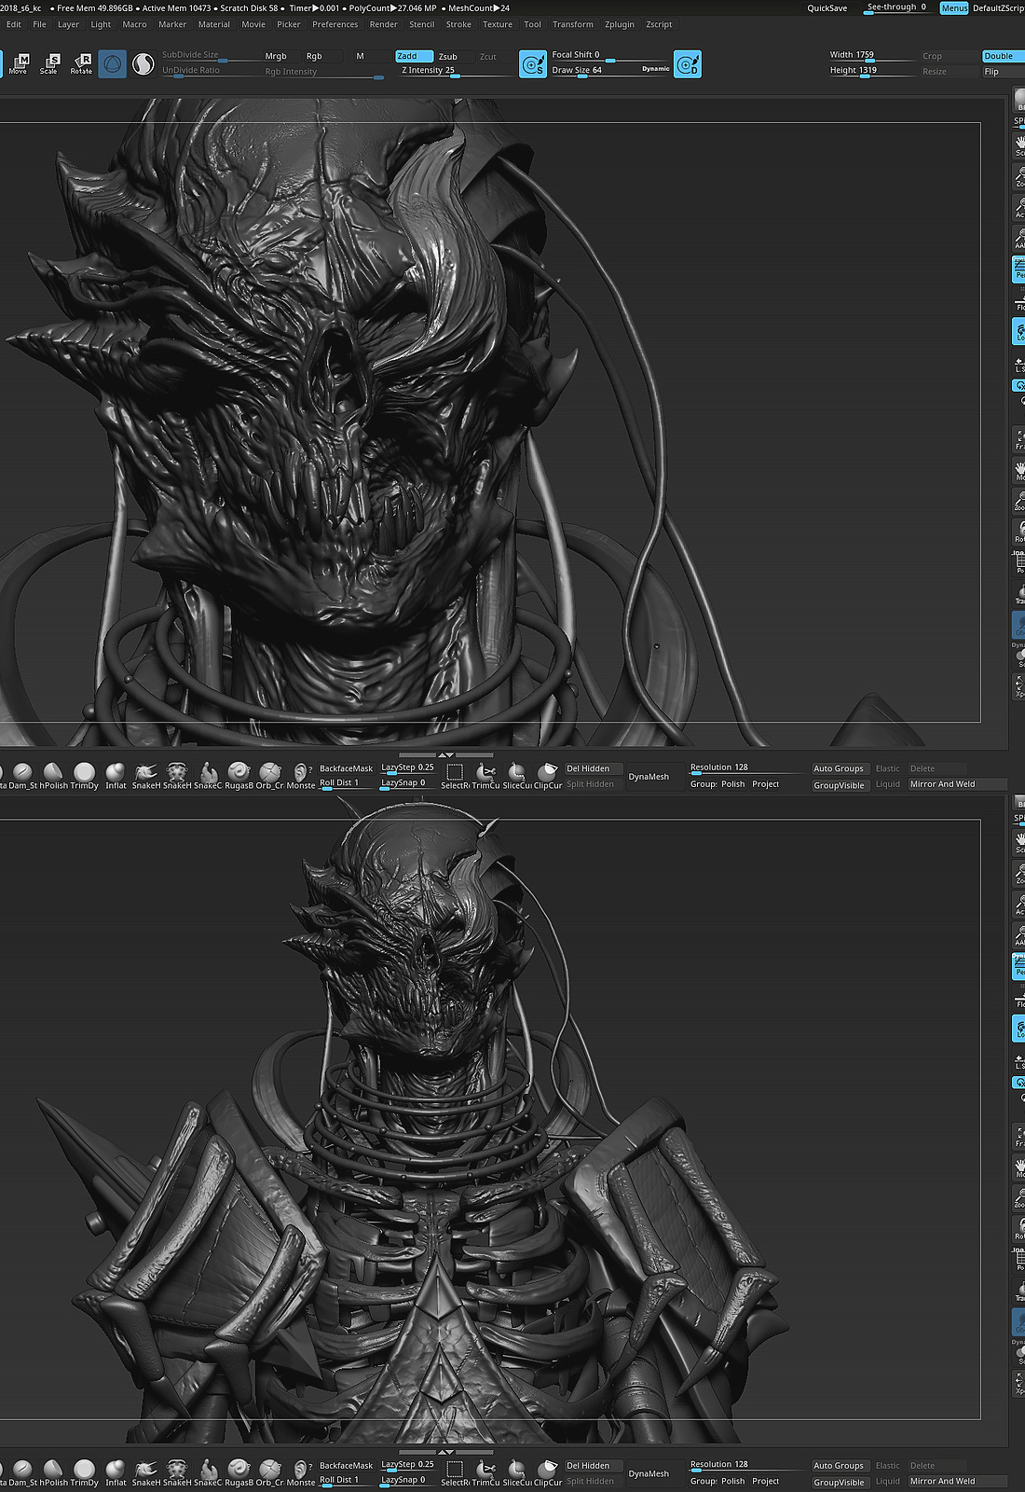Expand the Light palette menu

click(101, 24)
